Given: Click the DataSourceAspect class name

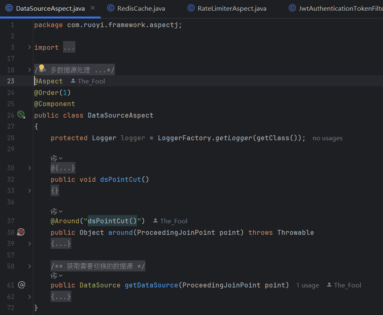Looking at the screenshot, I should [120, 116].
